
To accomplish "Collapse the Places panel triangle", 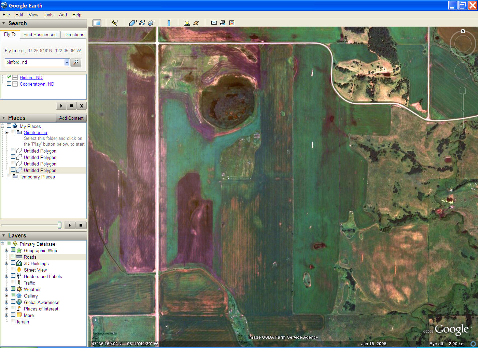I will click(4, 118).
